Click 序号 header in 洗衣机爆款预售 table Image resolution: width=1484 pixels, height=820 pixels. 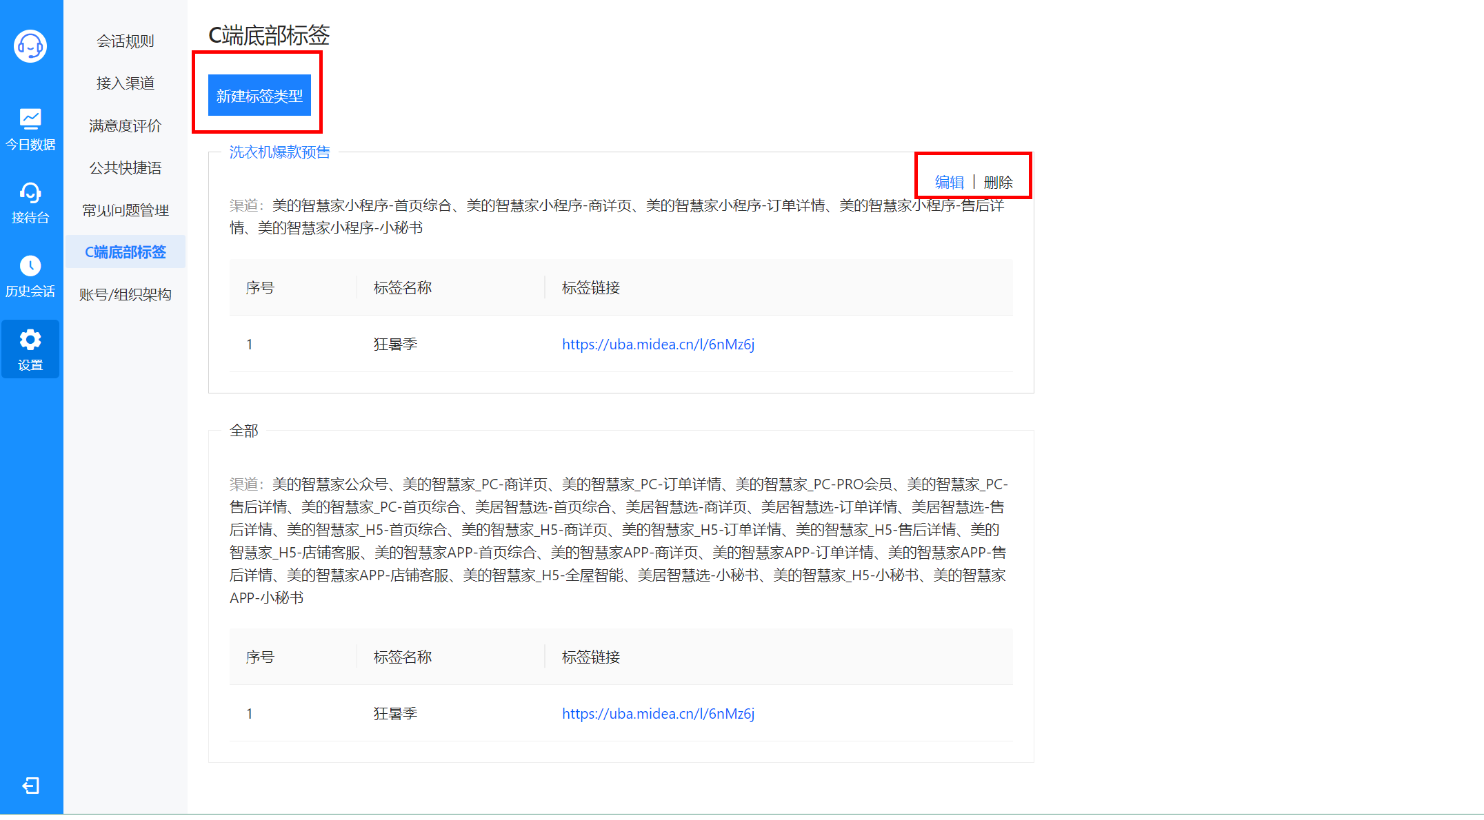(260, 288)
